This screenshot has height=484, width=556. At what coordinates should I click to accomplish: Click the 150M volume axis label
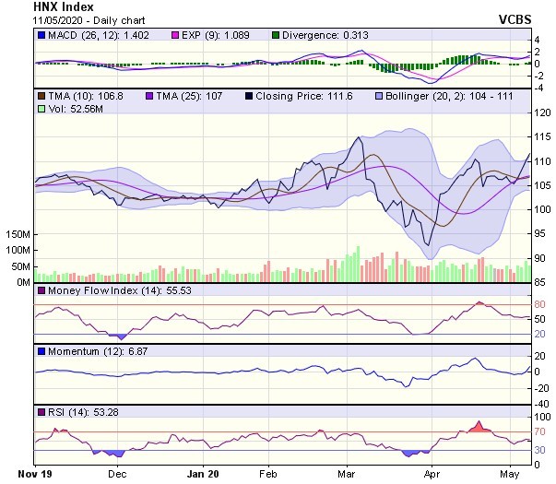16,235
